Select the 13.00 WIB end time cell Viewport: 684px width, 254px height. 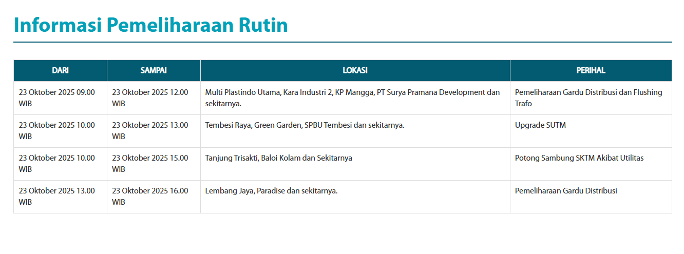pos(150,131)
